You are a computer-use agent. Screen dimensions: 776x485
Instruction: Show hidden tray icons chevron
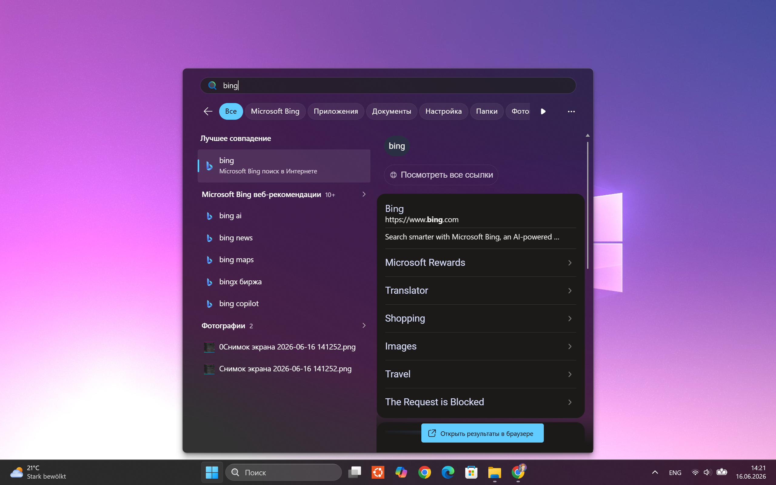coord(655,472)
